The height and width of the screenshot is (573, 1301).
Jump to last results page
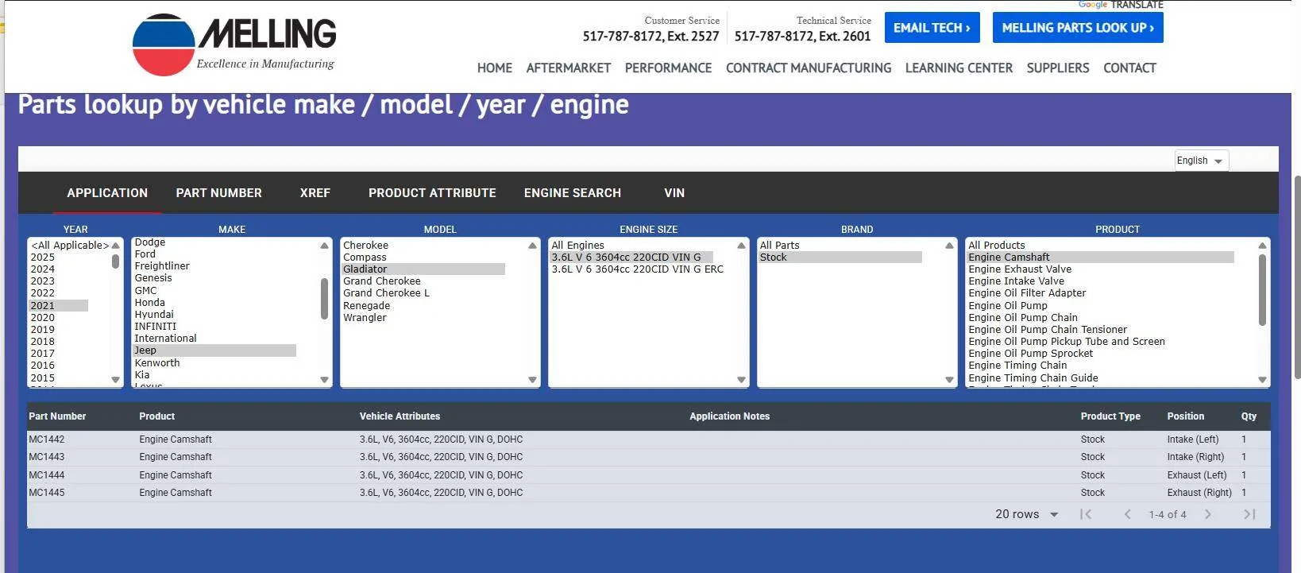pos(1249,514)
